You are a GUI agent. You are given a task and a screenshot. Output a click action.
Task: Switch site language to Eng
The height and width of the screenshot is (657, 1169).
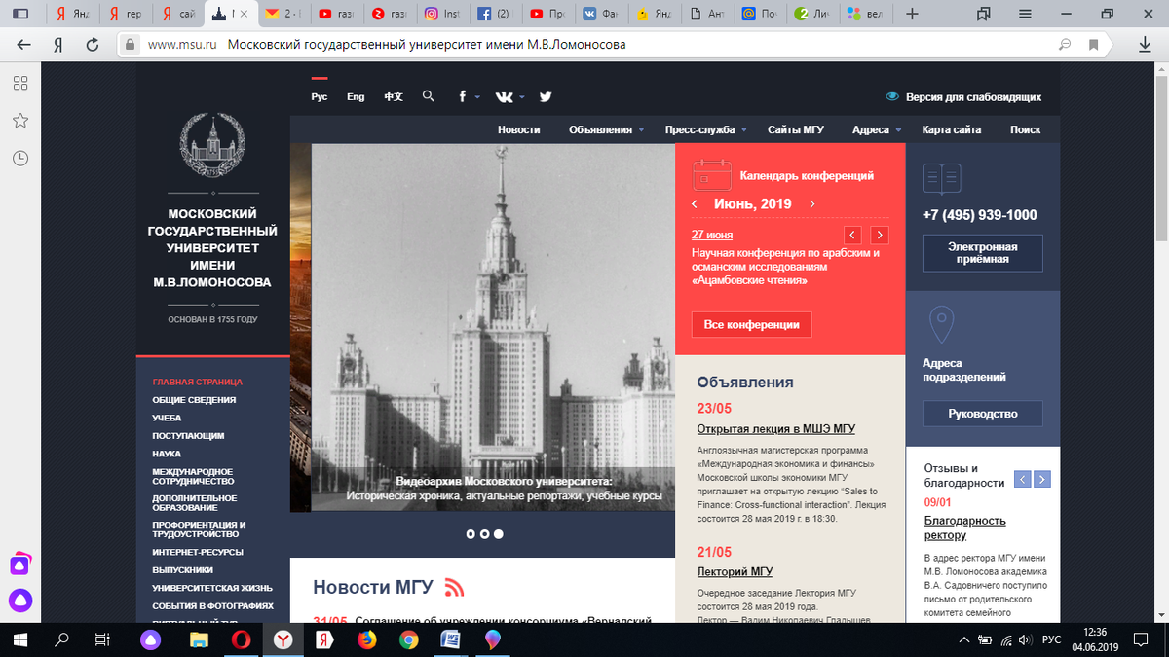[356, 97]
